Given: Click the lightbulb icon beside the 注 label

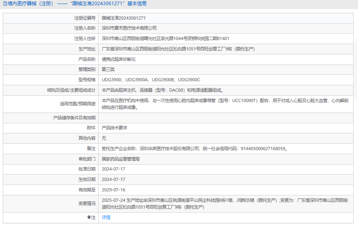Looking at the screenshot, I should pos(89,217).
